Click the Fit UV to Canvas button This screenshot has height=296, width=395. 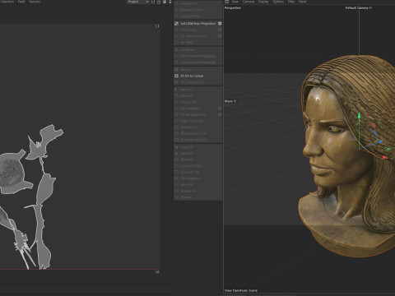(x=197, y=76)
